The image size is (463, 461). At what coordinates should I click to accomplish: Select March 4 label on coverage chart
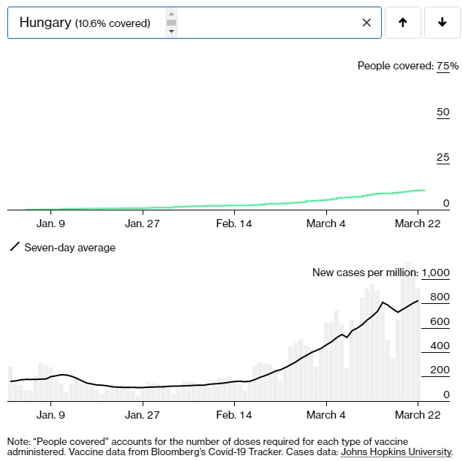click(x=325, y=224)
